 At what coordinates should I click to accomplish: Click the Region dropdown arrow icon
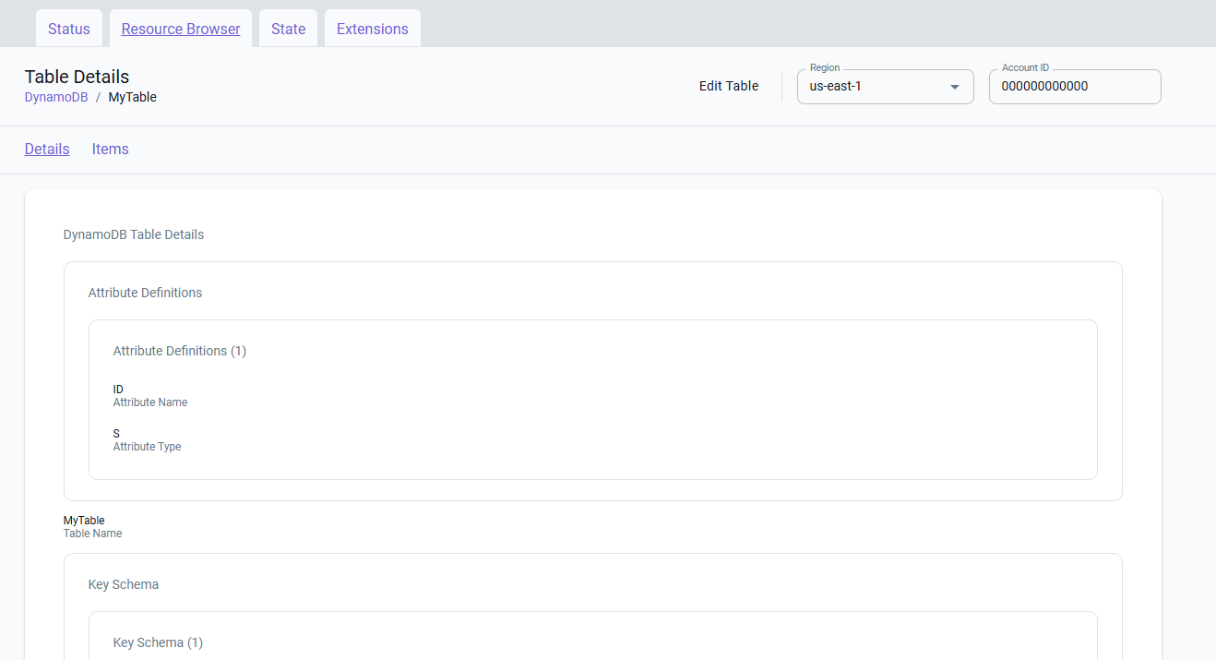(x=955, y=87)
